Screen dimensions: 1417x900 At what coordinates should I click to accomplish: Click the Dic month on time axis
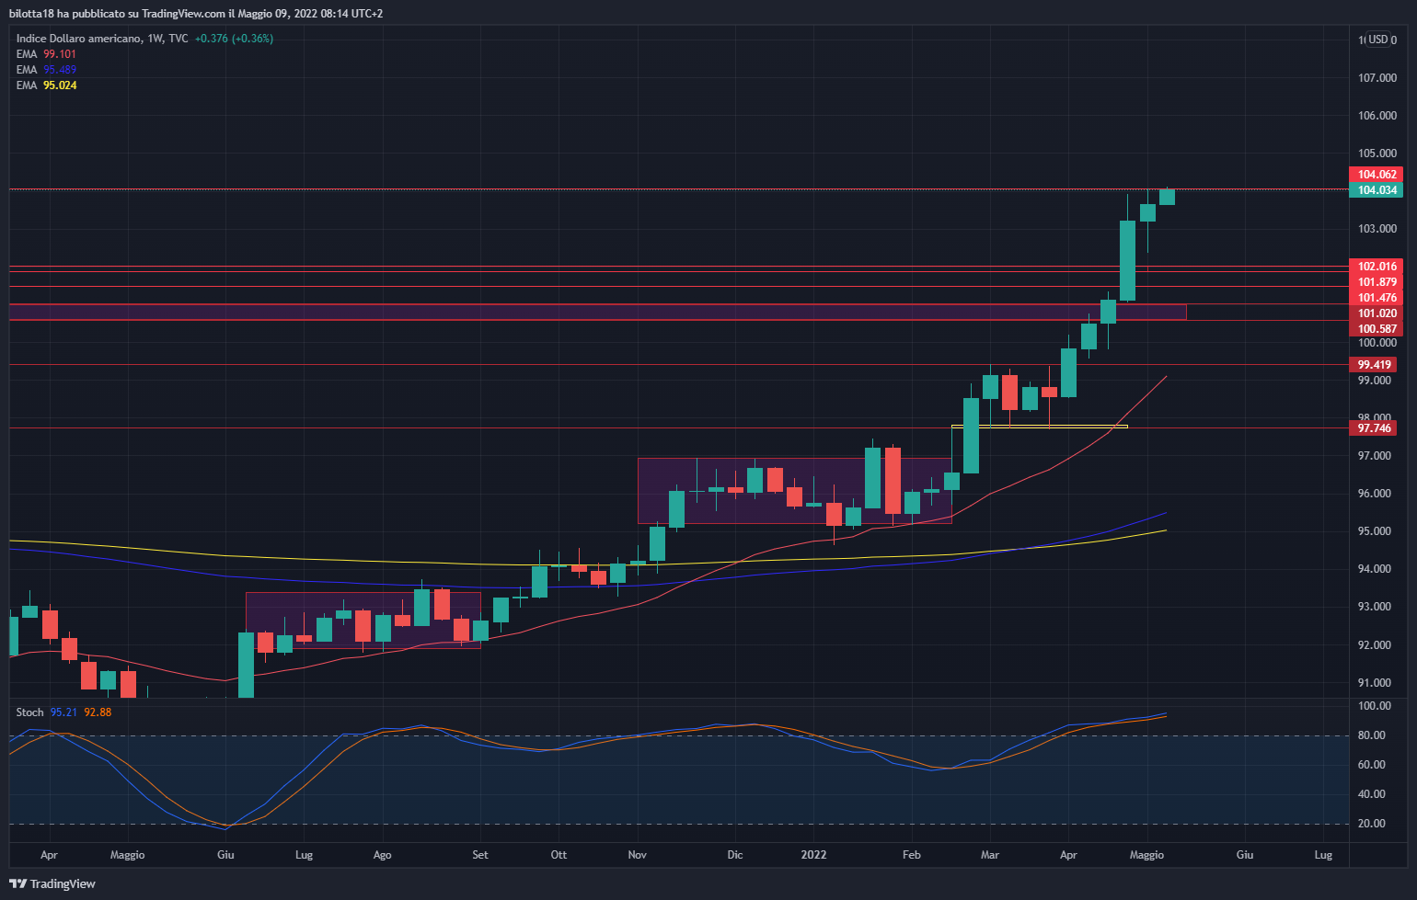pyautogui.click(x=735, y=855)
